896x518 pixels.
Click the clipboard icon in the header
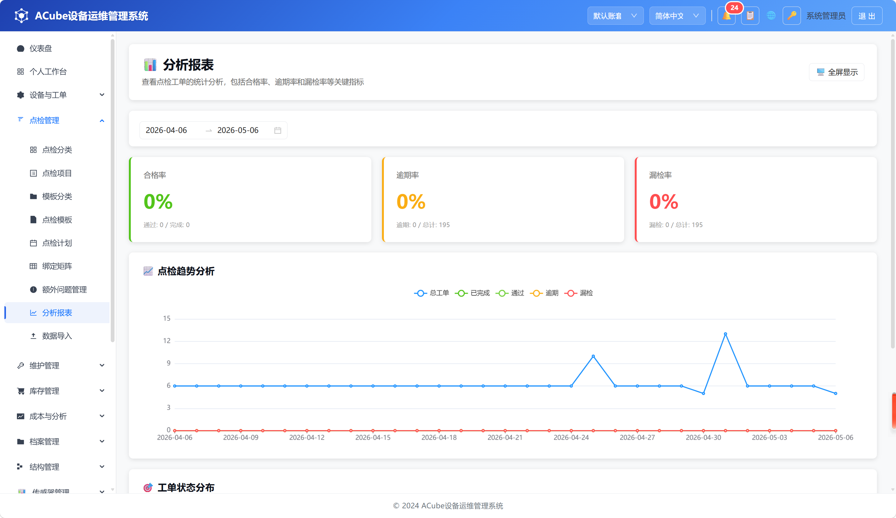tap(750, 16)
